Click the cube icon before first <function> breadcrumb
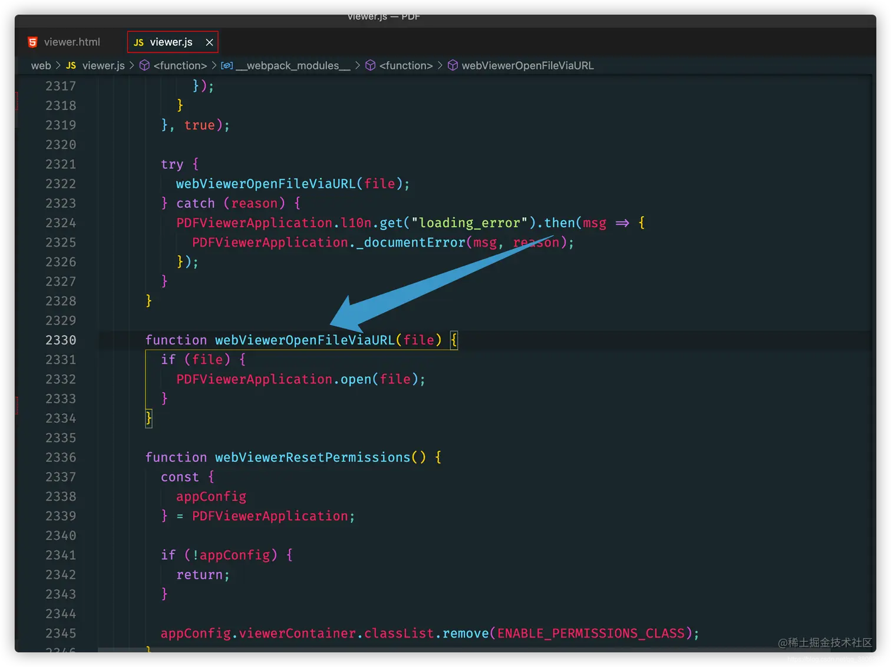 tap(144, 65)
